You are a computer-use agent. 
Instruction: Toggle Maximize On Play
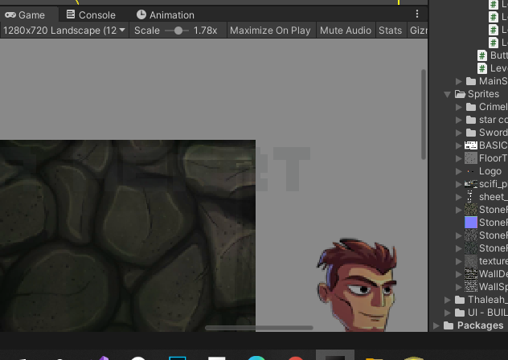(x=270, y=31)
